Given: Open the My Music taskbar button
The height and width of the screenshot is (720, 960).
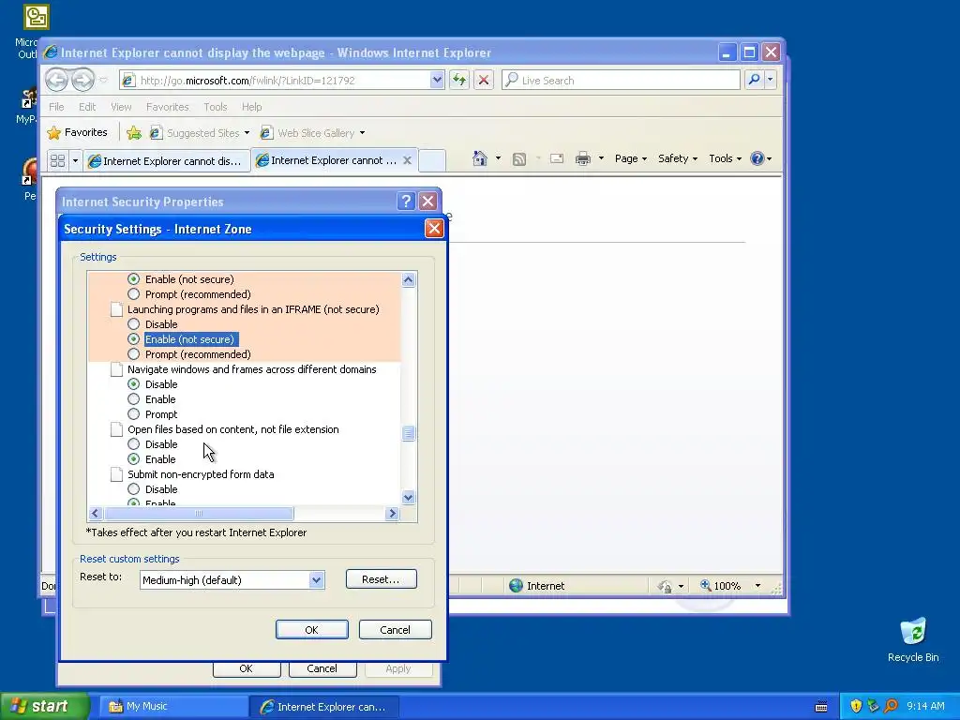Looking at the screenshot, I should click(173, 707).
